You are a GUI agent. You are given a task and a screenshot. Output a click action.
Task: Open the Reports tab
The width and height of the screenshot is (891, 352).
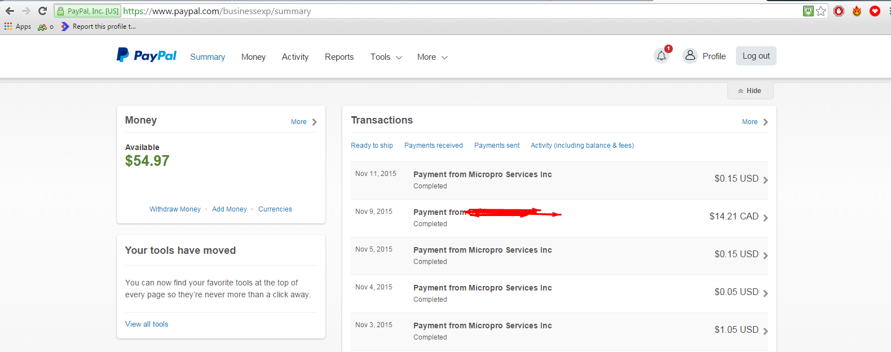click(x=339, y=57)
